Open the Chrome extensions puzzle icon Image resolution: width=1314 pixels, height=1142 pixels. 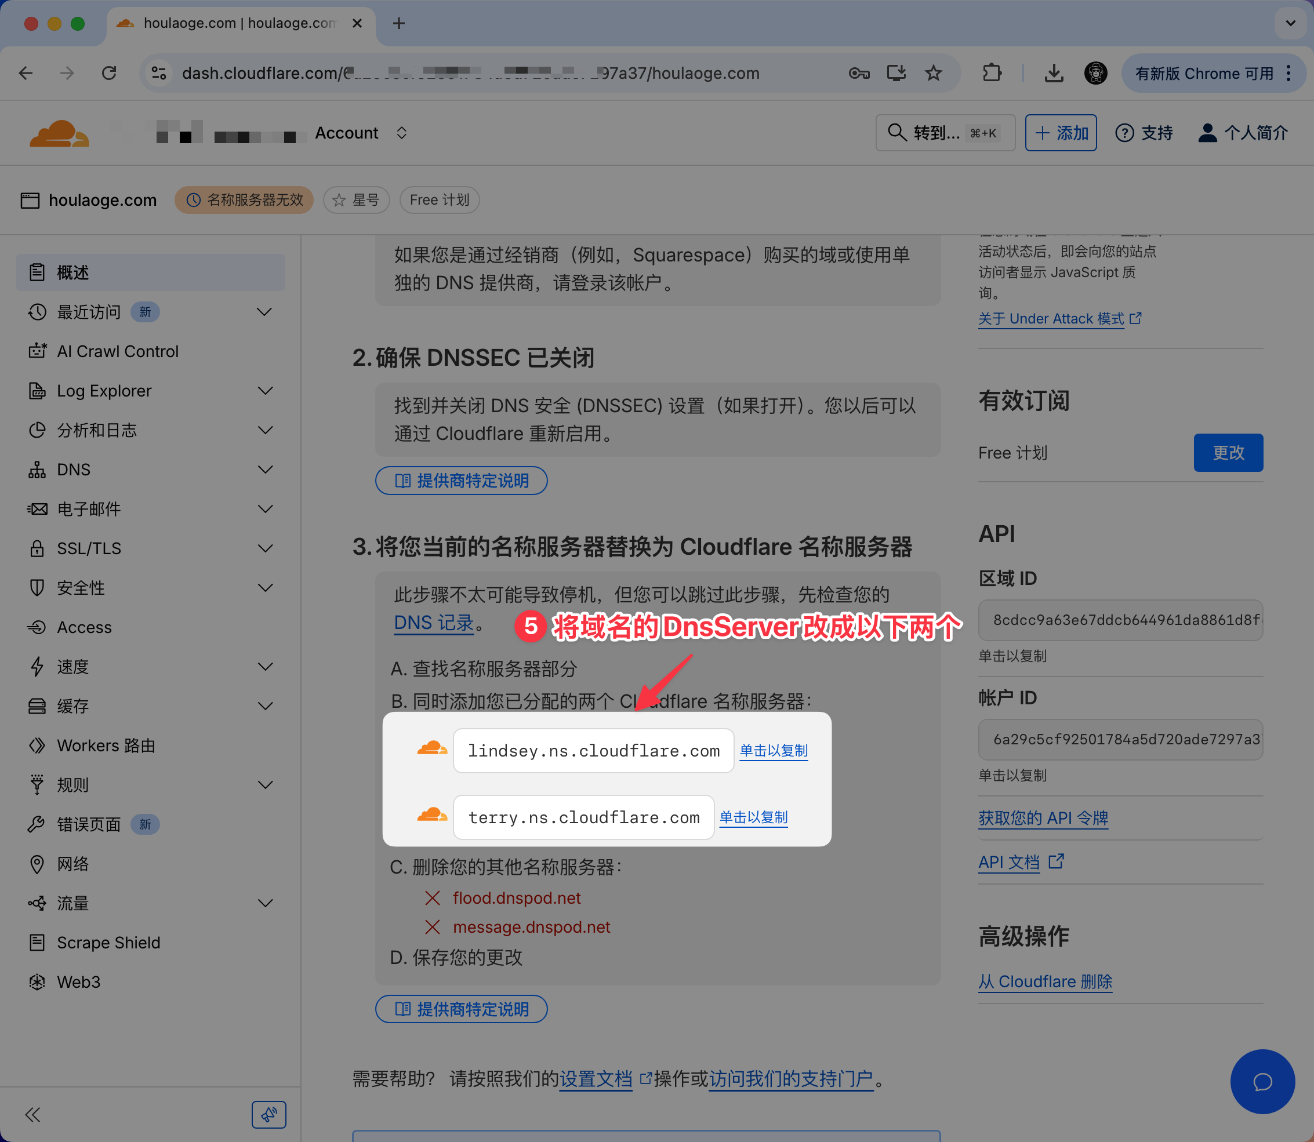pyautogui.click(x=992, y=73)
